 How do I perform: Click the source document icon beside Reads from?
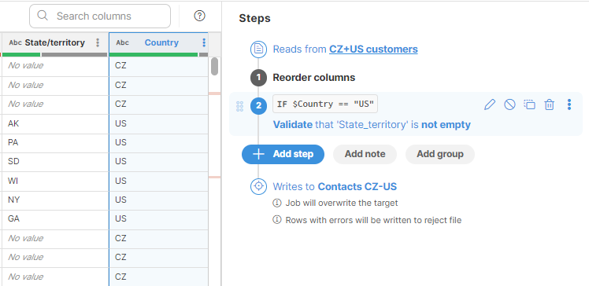click(258, 49)
